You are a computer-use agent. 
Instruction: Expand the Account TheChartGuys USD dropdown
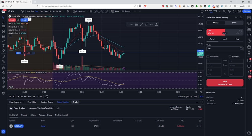[x=42, y=108]
